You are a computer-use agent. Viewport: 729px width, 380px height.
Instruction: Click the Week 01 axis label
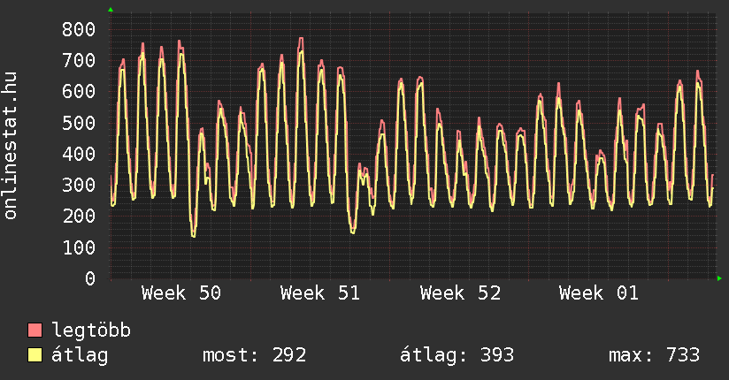[x=599, y=293]
